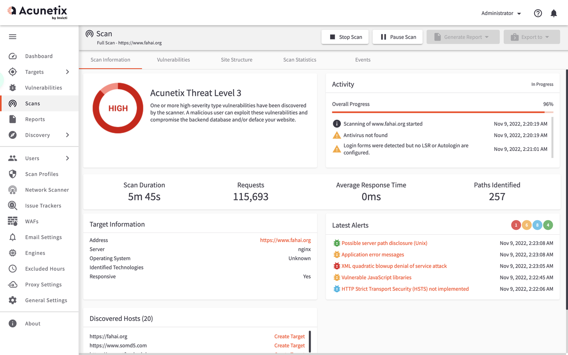Click the orange bug icon beside Application error messages

(x=337, y=255)
